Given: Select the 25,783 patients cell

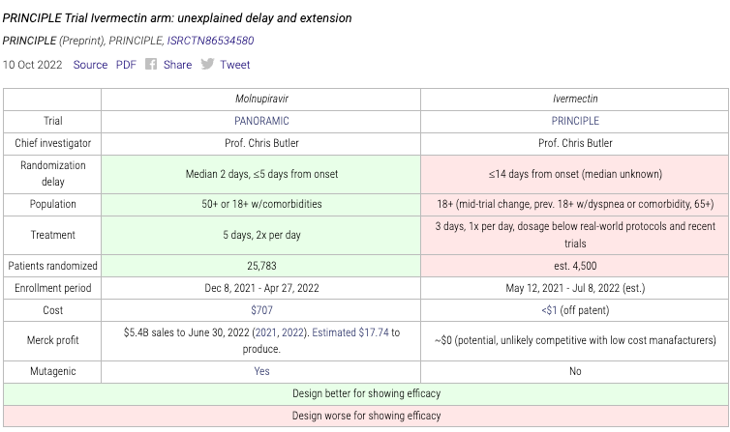Looking at the screenshot, I should [261, 266].
